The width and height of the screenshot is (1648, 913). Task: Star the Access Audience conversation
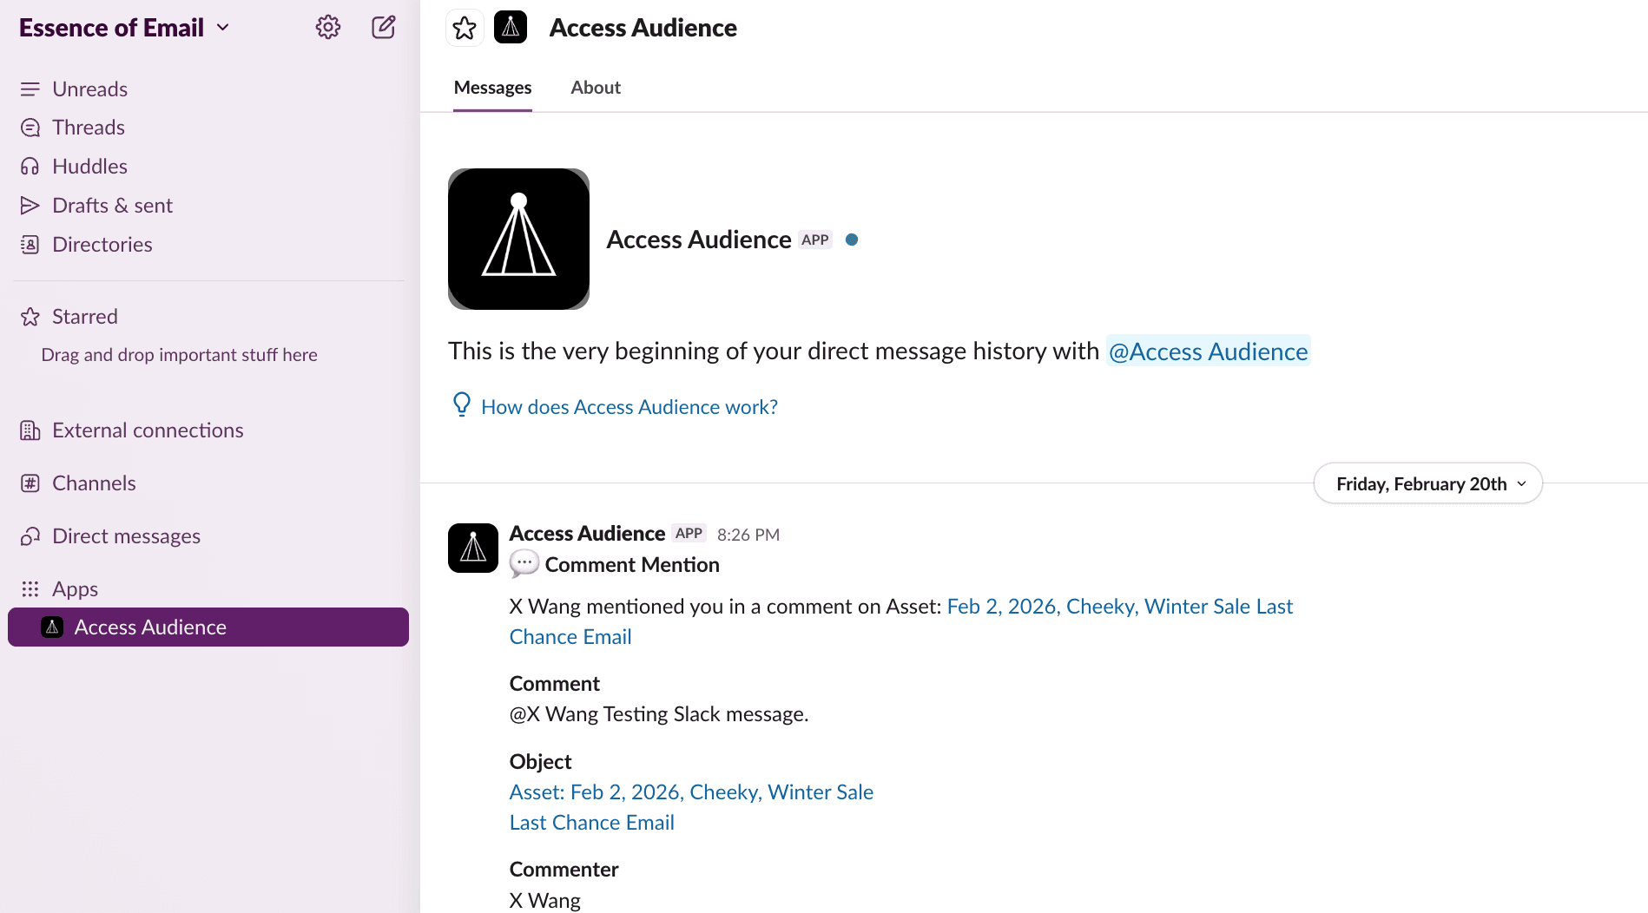coord(465,27)
